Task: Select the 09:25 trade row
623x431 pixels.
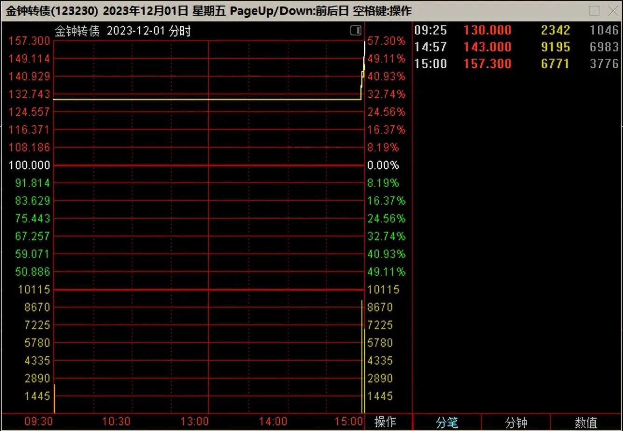Action: click(x=516, y=30)
